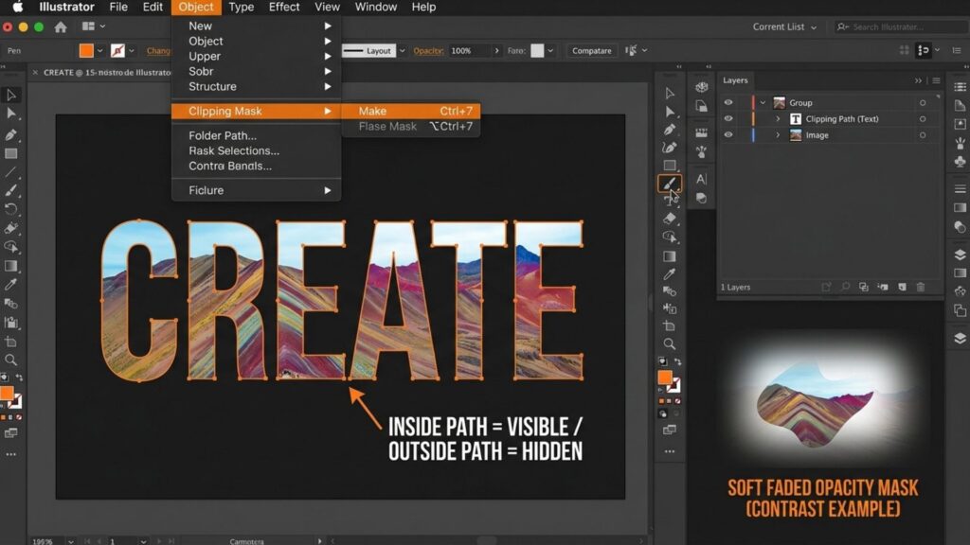Pick the Eyedropper tool in left toolbar

(11, 284)
